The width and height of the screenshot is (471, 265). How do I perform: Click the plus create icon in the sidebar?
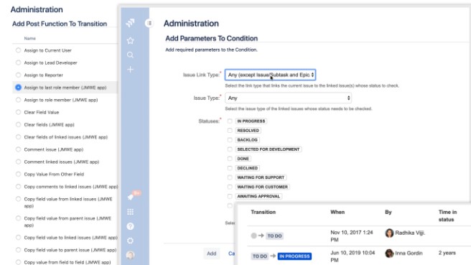[x=130, y=70]
